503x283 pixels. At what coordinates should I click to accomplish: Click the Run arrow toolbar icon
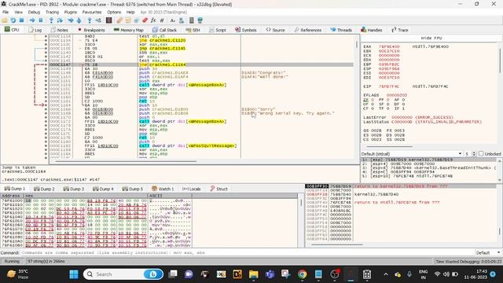(32, 20)
